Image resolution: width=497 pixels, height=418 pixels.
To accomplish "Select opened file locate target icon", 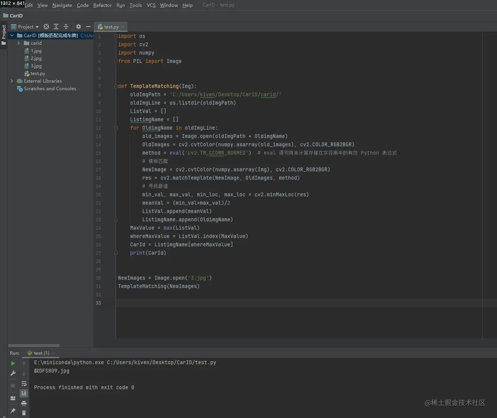I will 46,27.
